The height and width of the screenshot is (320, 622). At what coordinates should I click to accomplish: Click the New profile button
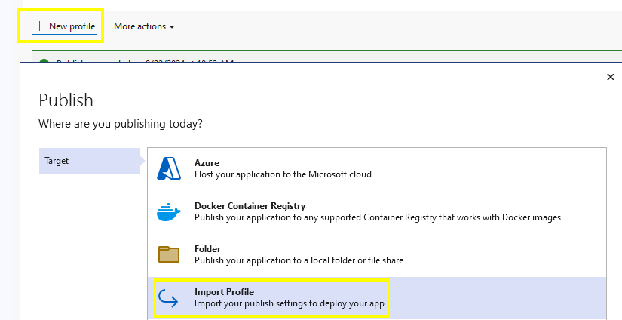(64, 26)
